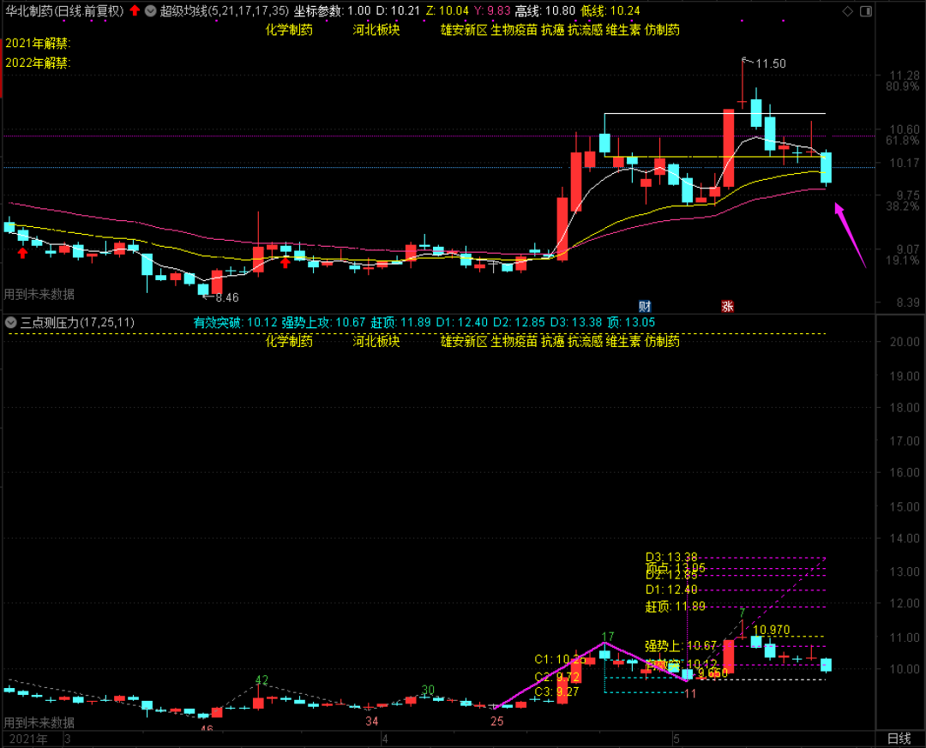Open the 日线 period button at bottom right
Viewport: 926px width, 748px height.
pos(899,739)
